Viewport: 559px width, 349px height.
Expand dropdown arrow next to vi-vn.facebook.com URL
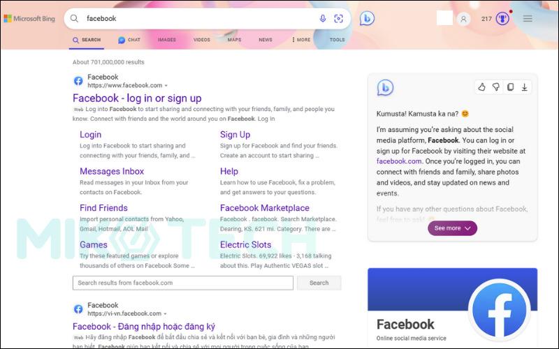pos(165,313)
